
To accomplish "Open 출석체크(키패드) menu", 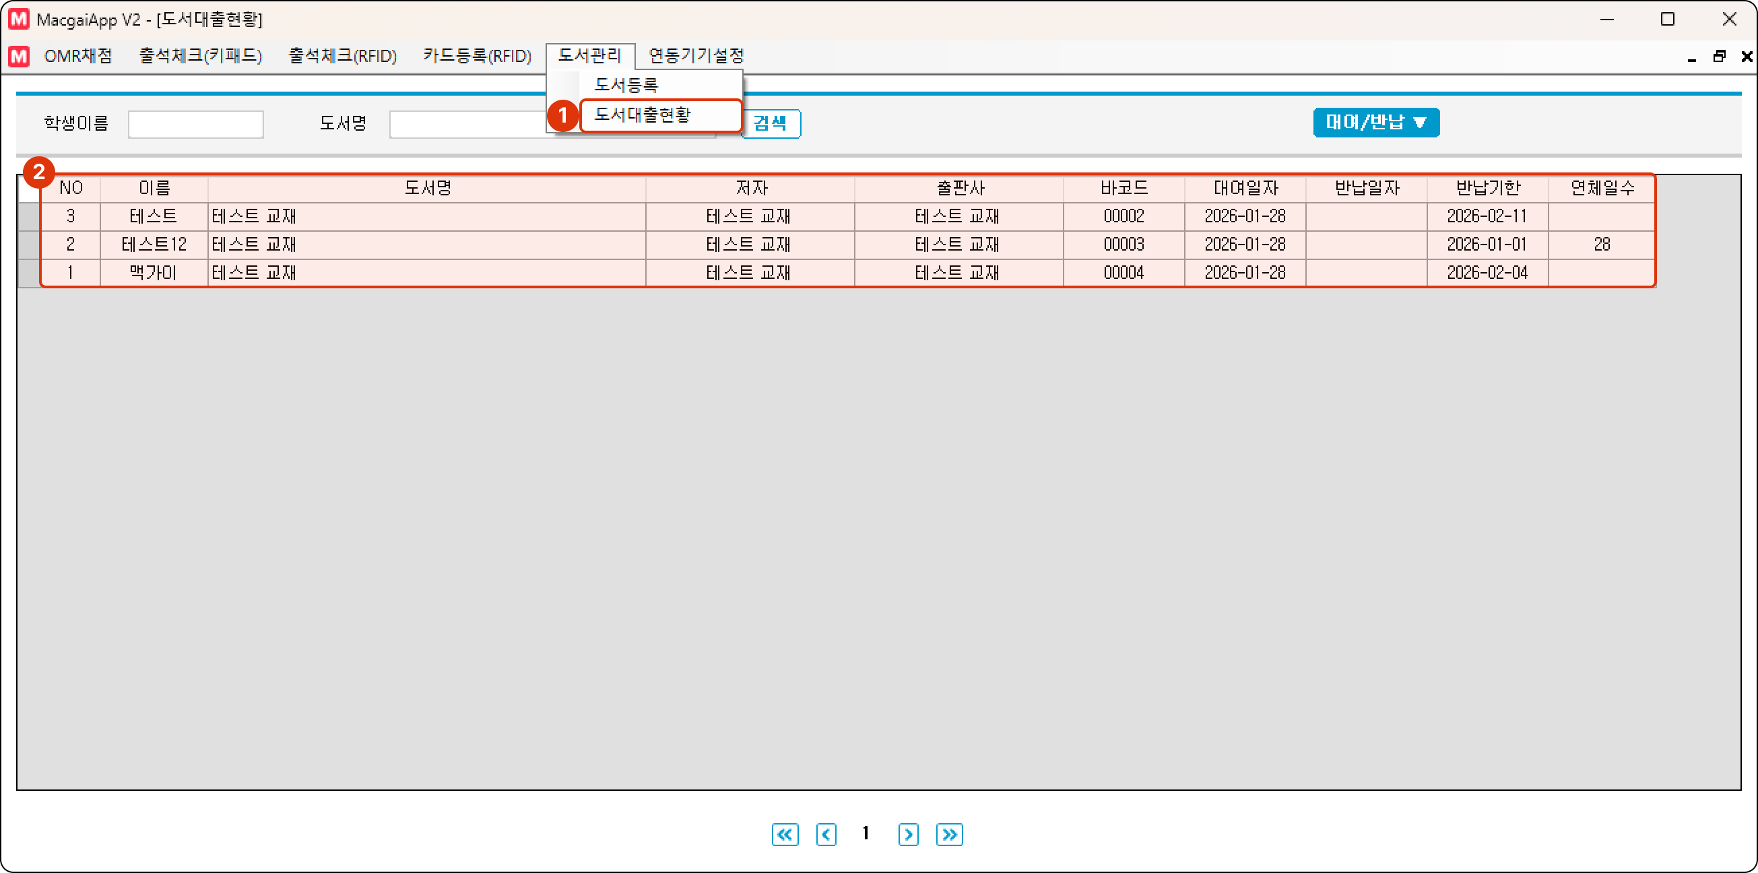I will point(201,56).
